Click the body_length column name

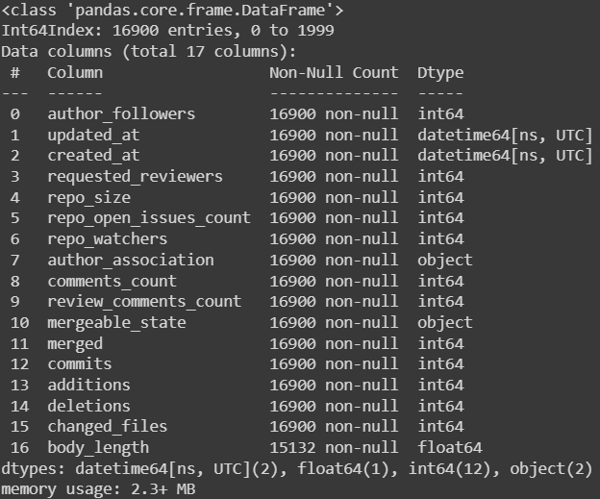[x=98, y=448]
